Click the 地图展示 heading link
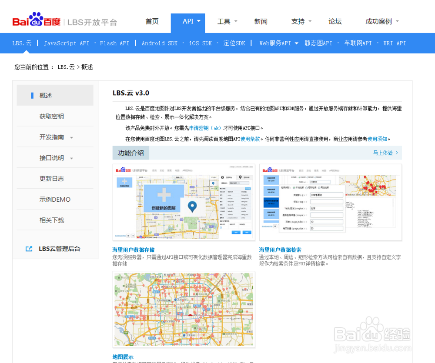 point(123,357)
